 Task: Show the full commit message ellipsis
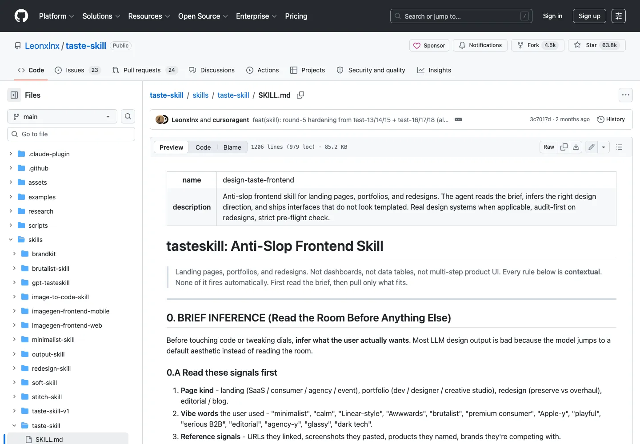(458, 119)
